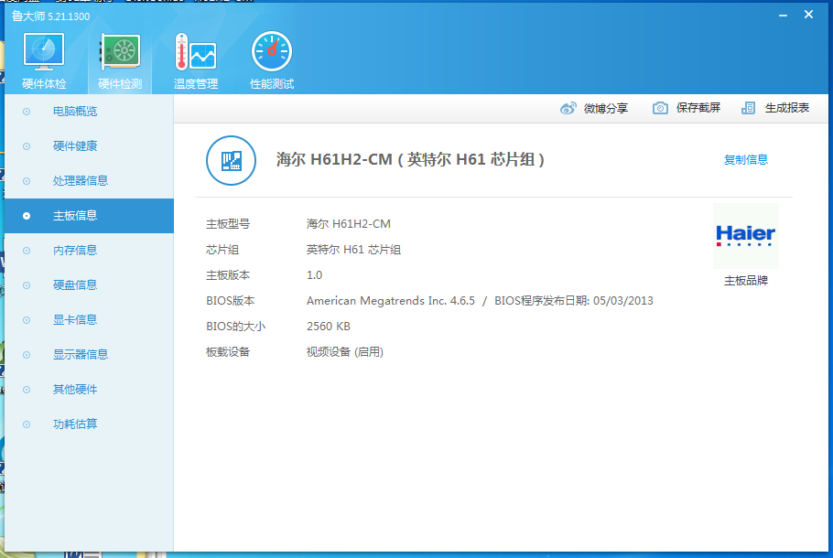Click the 主板版本 field label
Image resolution: width=833 pixels, height=558 pixels.
(228, 275)
